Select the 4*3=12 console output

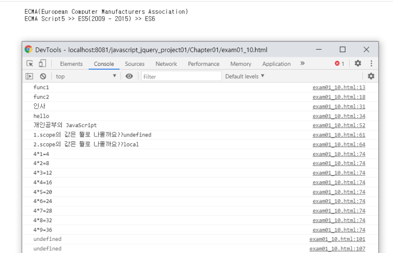[x=43, y=173]
